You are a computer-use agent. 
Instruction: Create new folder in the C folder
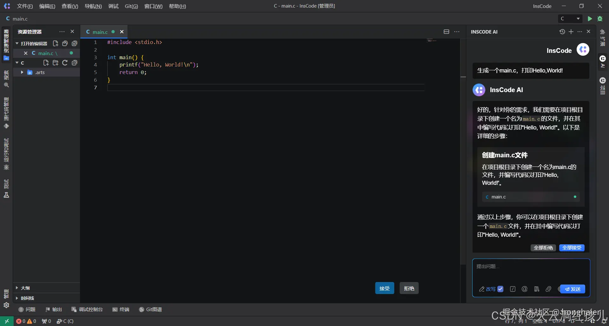point(56,63)
